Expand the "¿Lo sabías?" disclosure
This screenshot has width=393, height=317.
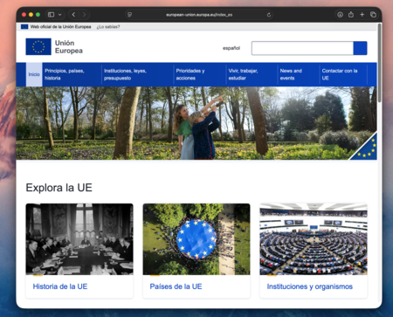[x=108, y=27]
